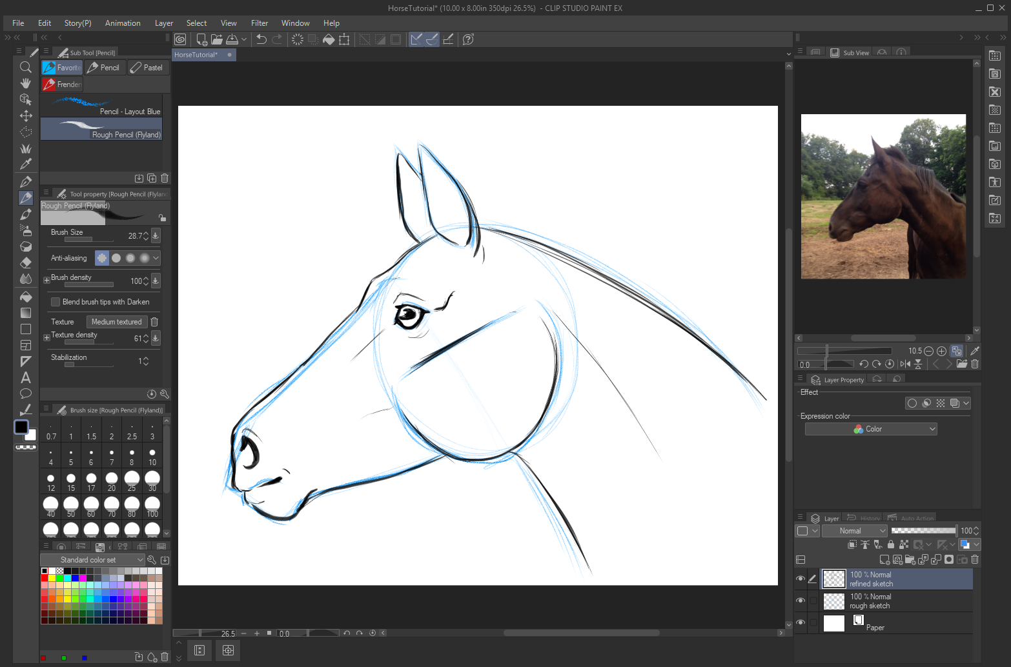The image size is (1011, 667).
Task: Toggle visibility of rough sketch layer
Action: pos(801,601)
